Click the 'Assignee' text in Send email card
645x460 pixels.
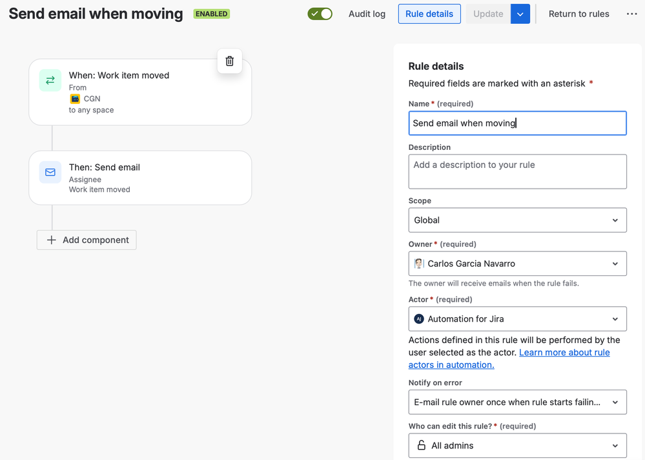tap(85, 180)
